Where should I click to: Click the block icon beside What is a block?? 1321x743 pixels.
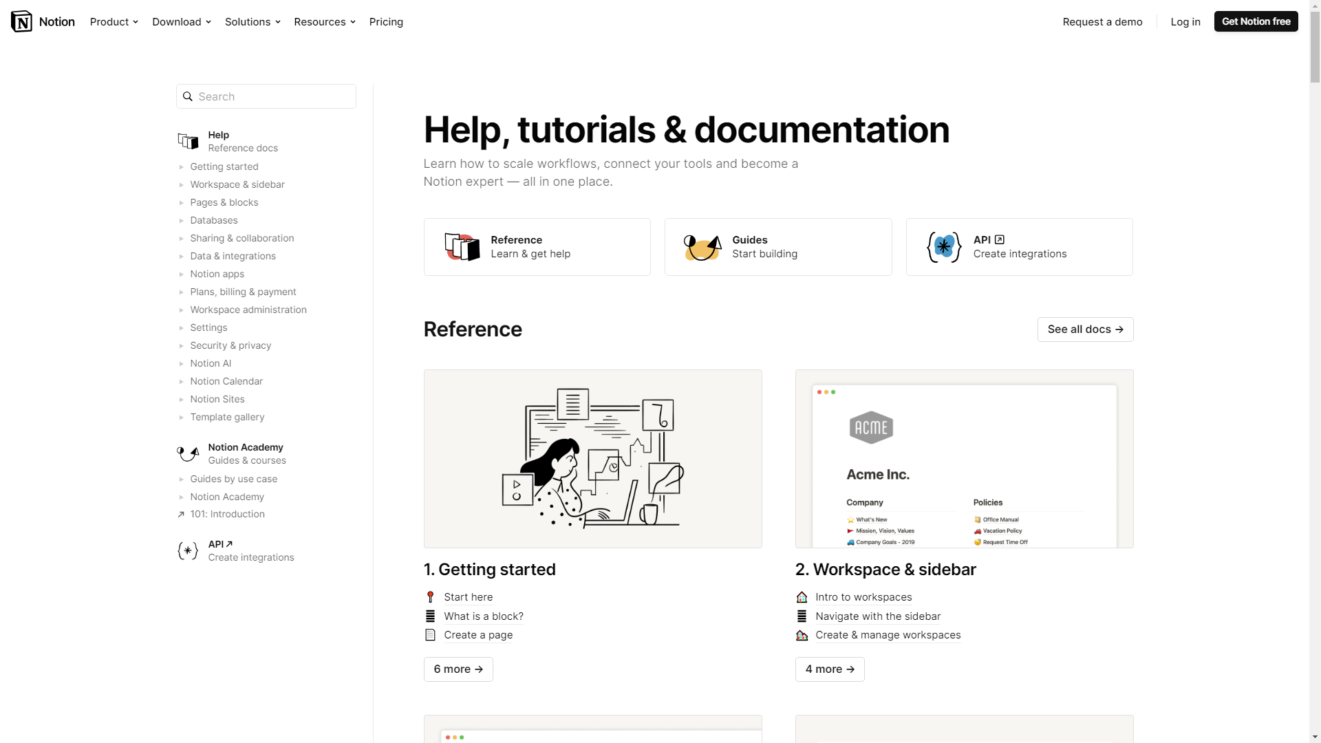point(431,616)
